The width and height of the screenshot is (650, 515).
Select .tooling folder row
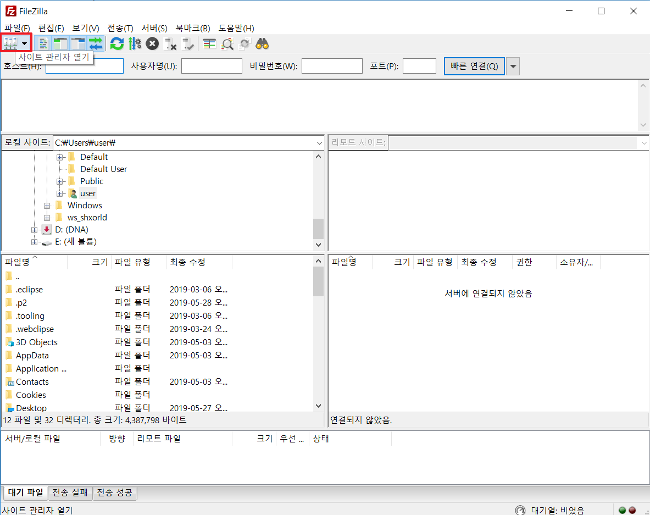(x=158, y=315)
